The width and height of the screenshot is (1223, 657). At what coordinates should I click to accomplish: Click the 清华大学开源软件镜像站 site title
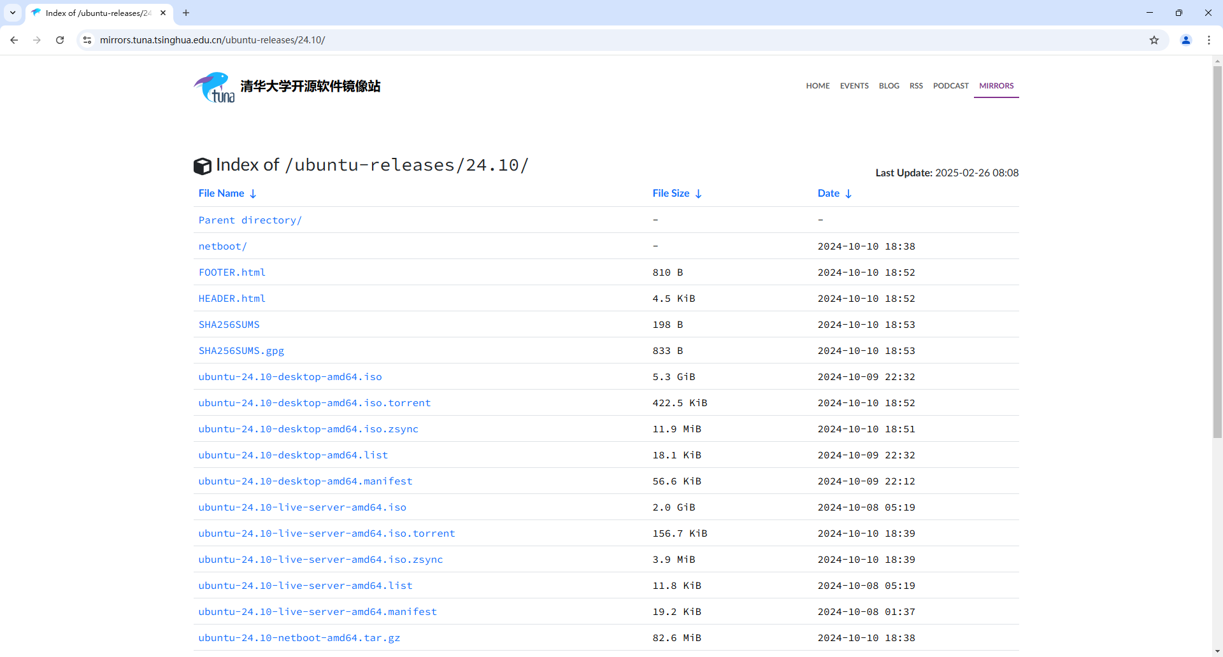click(x=310, y=87)
